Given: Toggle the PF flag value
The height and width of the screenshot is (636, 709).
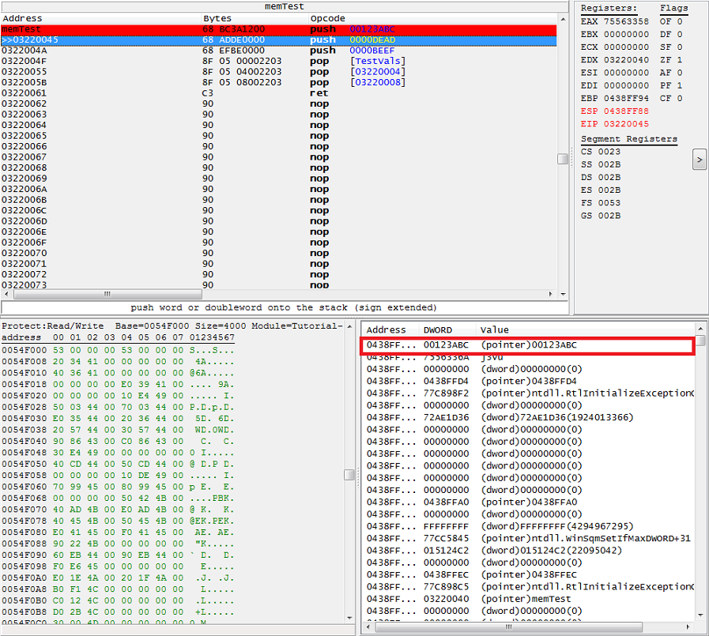Looking at the screenshot, I should click(x=680, y=85).
